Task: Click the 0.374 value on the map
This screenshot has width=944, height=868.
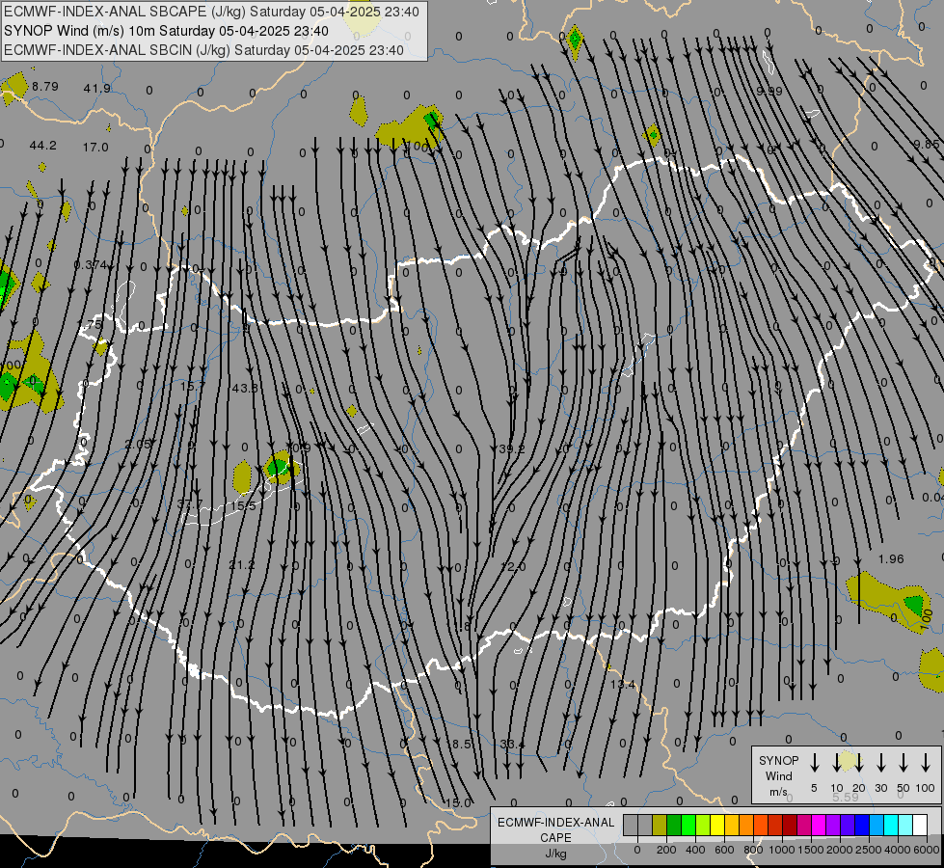Action: (x=91, y=265)
